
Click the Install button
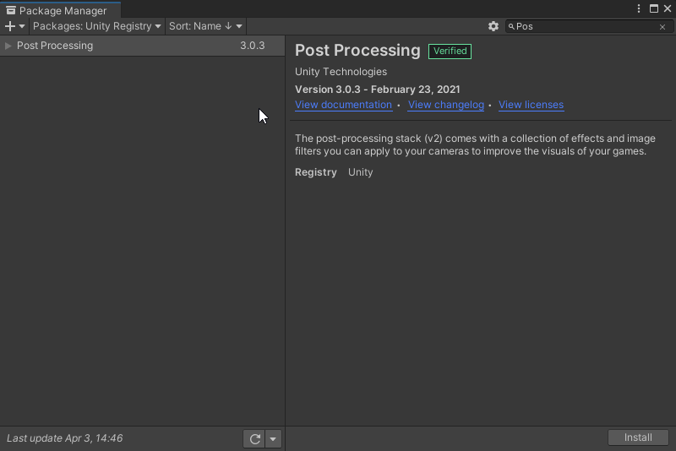tap(638, 437)
